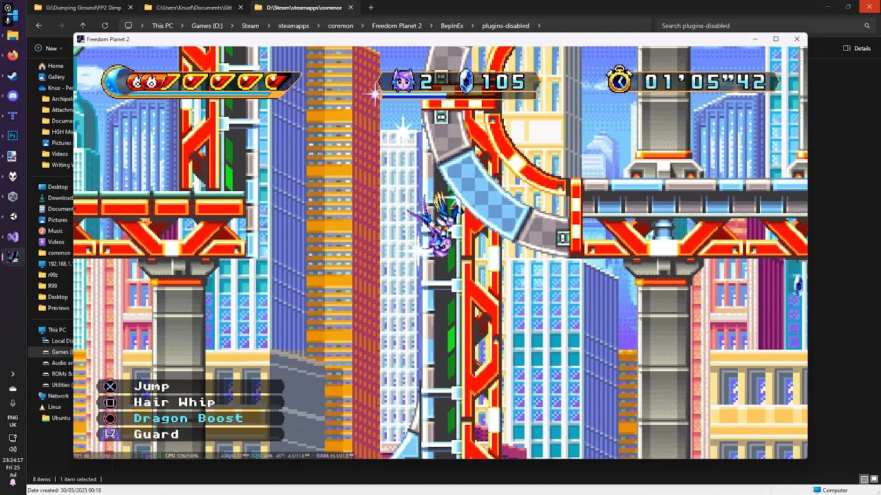Click Freedom Planet 2 in the address path
881x495 pixels.
[397, 25]
